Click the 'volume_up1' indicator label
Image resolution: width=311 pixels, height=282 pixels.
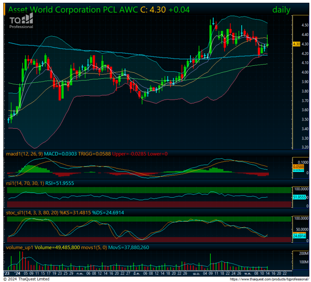(x=20, y=248)
